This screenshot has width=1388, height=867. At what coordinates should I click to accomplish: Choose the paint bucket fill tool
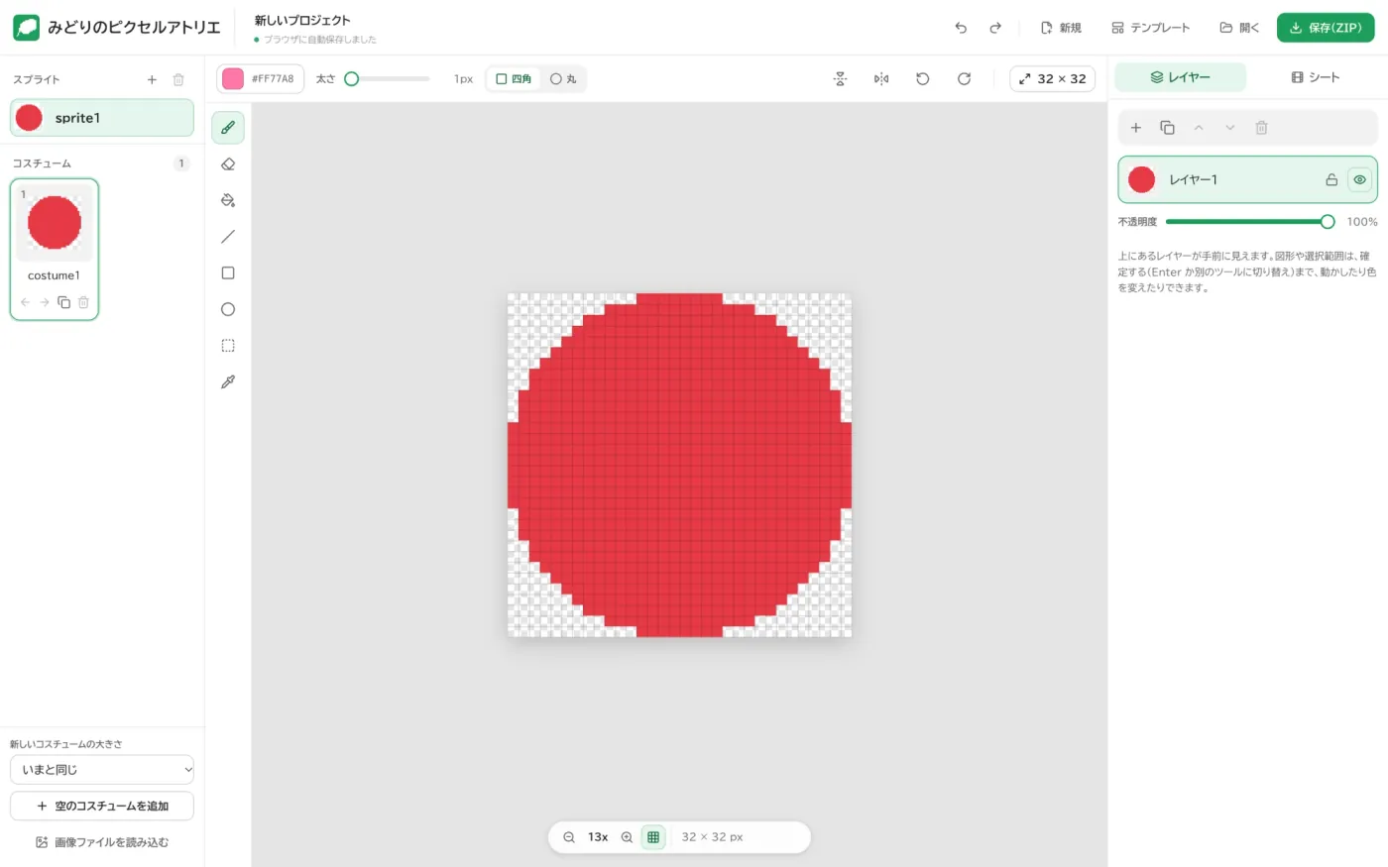(x=228, y=200)
